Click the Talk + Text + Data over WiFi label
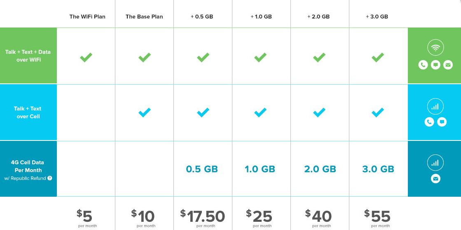Viewport: 461px width, 230px height. (28, 56)
